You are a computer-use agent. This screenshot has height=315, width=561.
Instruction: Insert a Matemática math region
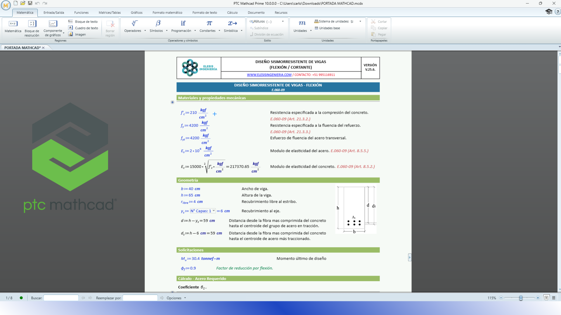13,24
